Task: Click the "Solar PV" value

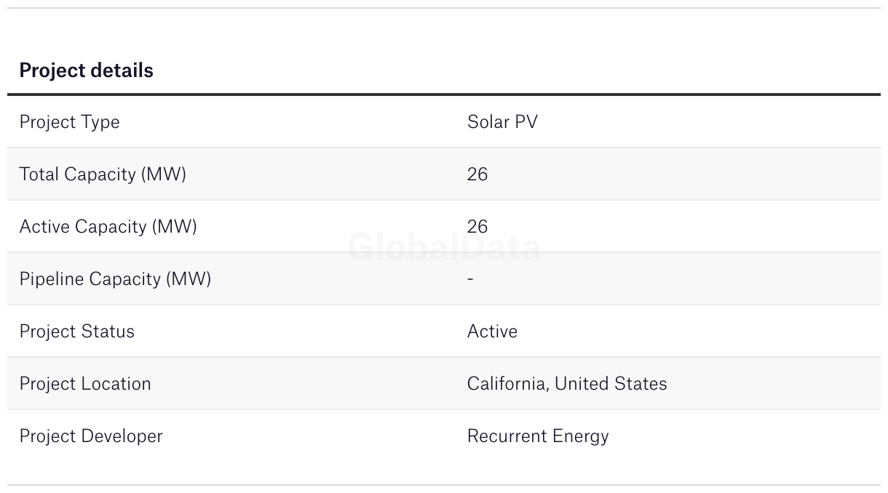Action: pyautogui.click(x=502, y=122)
